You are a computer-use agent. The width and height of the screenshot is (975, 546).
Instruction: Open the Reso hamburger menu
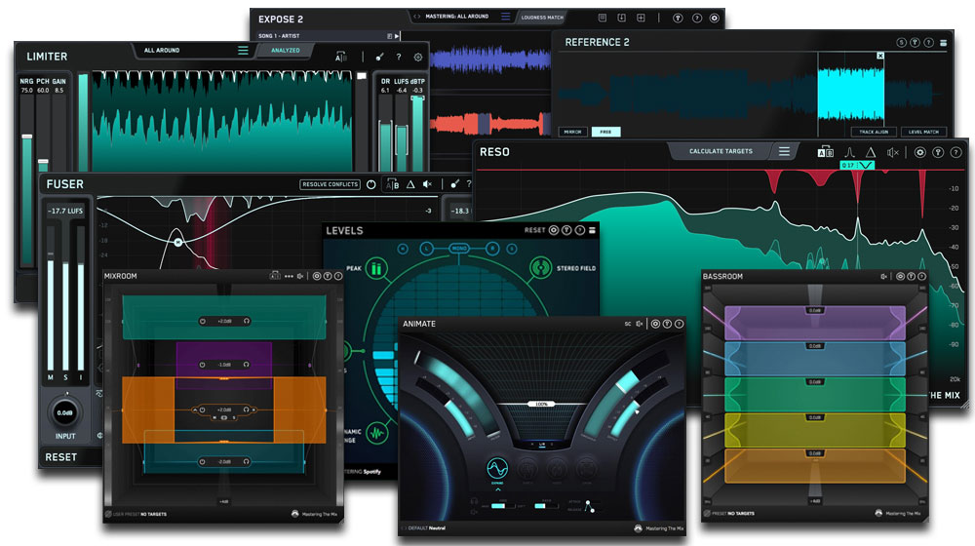(x=784, y=151)
